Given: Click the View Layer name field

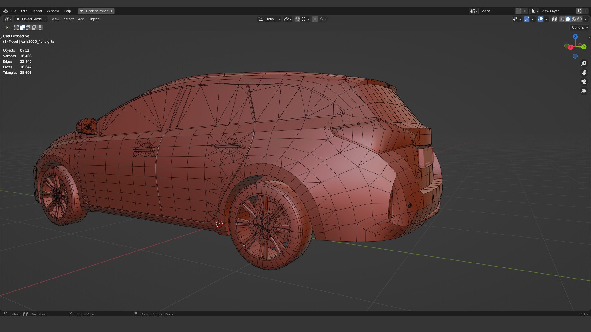Looking at the screenshot, I should 558,11.
